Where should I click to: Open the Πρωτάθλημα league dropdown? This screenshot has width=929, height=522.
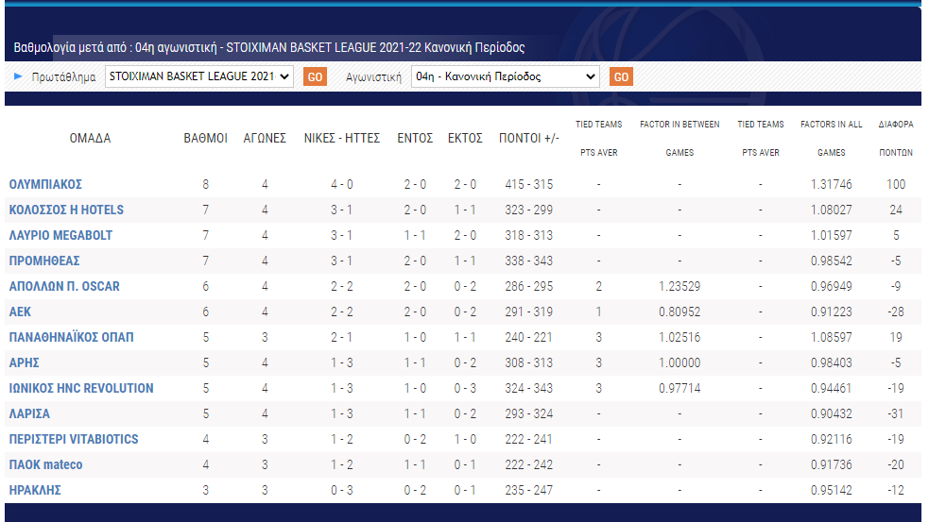tap(199, 76)
